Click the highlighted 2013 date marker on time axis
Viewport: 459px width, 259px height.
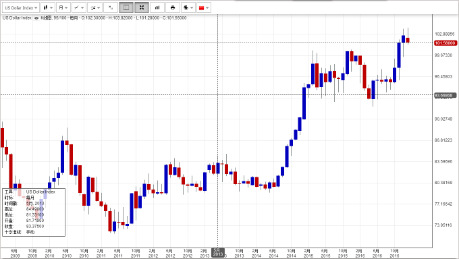(218, 252)
